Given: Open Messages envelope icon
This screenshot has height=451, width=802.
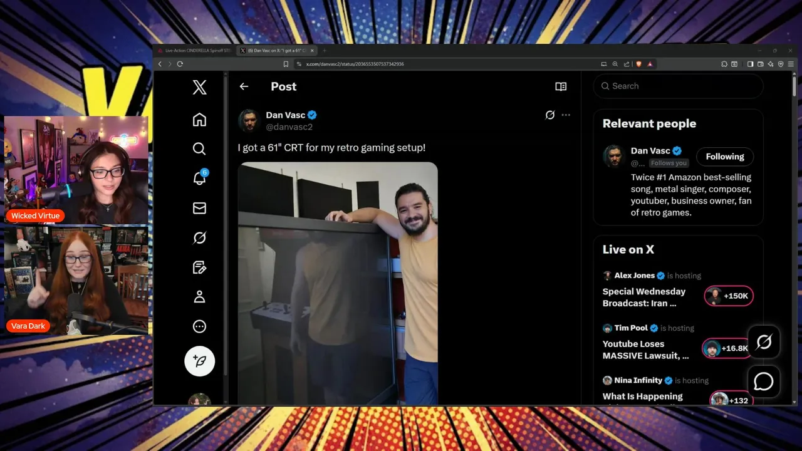Looking at the screenshot, I should (199, 208).
